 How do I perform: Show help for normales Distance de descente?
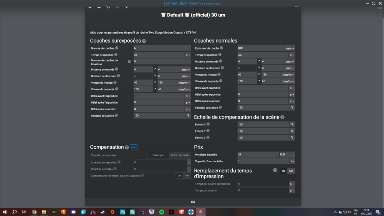[222, 68]
